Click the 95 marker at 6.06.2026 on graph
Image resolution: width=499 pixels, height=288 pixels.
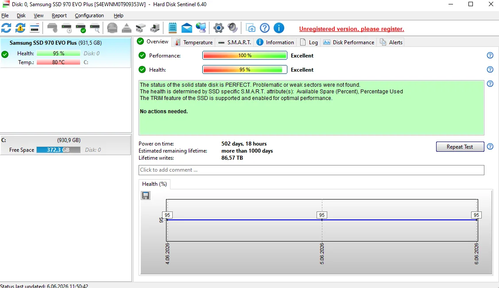click(x=476, y=215)
